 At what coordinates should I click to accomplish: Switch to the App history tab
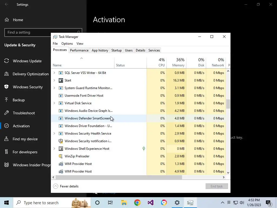coord(100,50)
